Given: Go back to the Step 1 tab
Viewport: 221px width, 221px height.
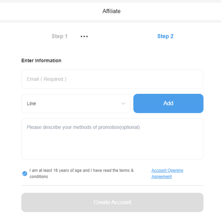Looking at the screenshot, I should pos(59,36).
